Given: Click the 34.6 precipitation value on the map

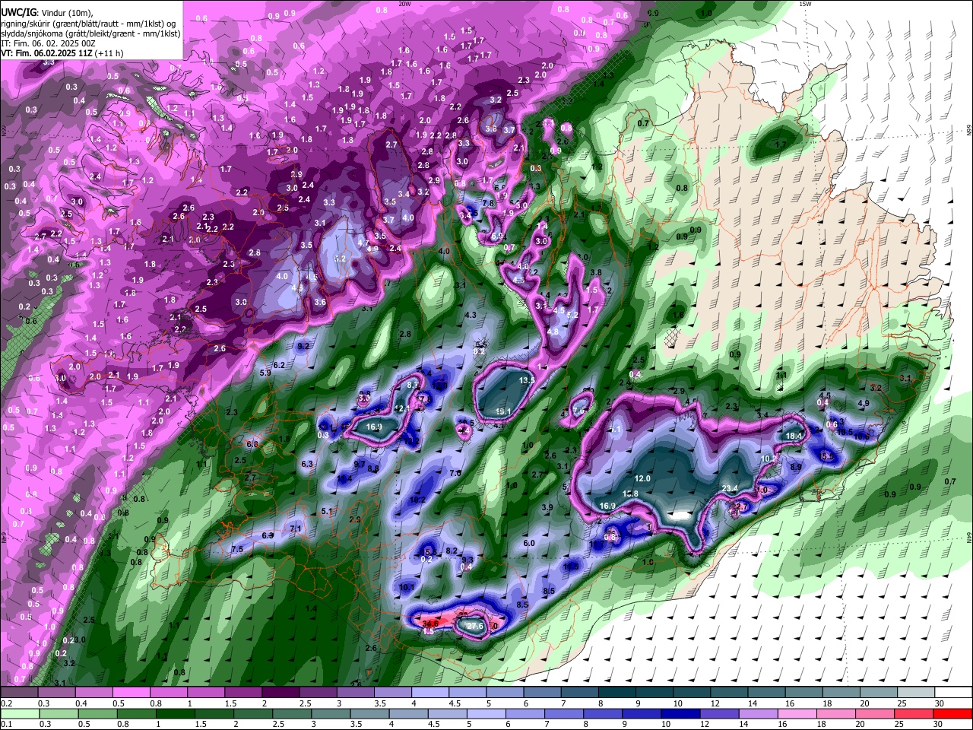Looking at the screenshot, I should point(430,623).
